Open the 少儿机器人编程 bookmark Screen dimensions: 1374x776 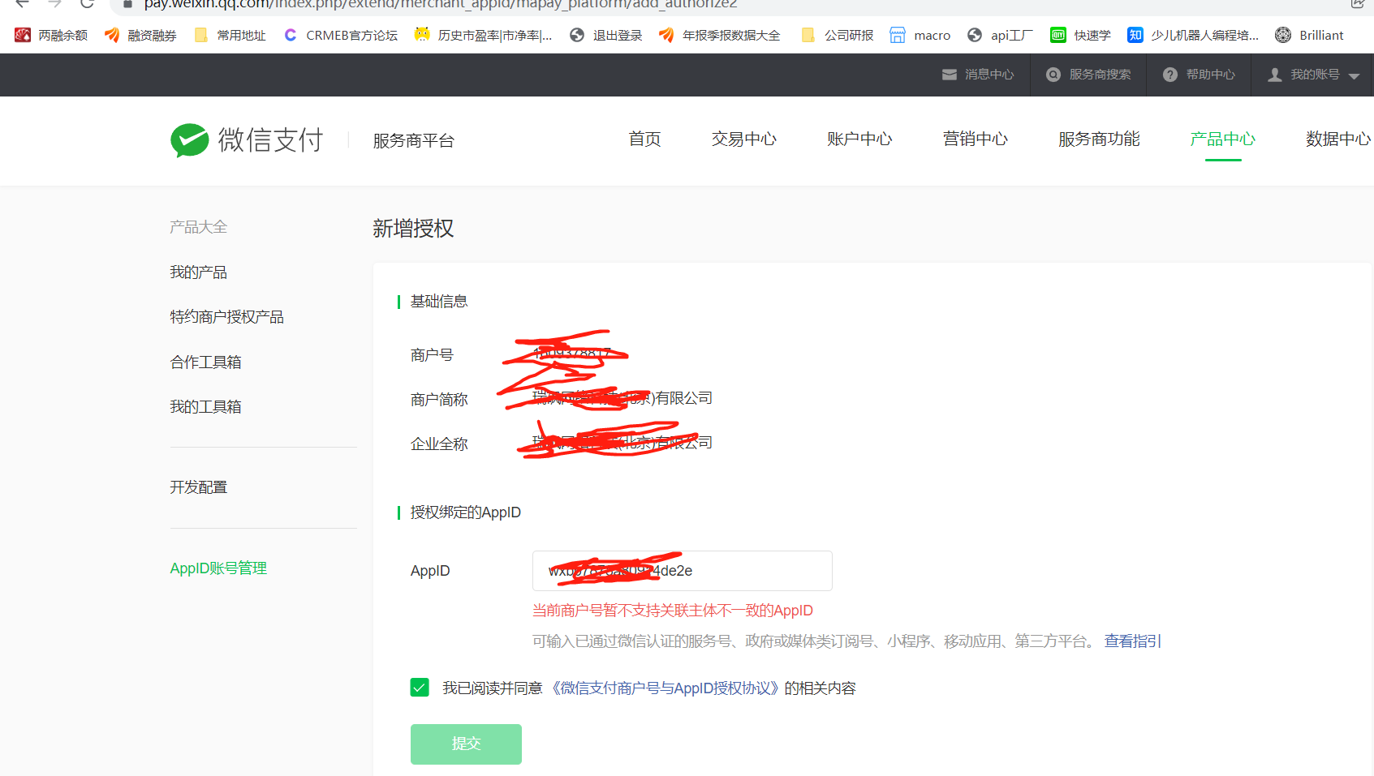coord(1193,35)
